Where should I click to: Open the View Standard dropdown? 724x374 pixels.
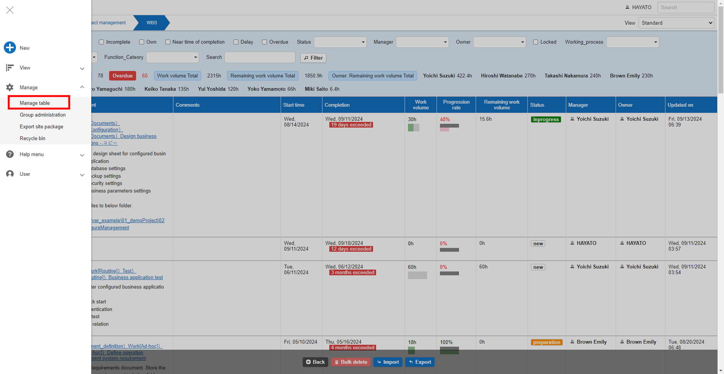[x=676, y=23]
